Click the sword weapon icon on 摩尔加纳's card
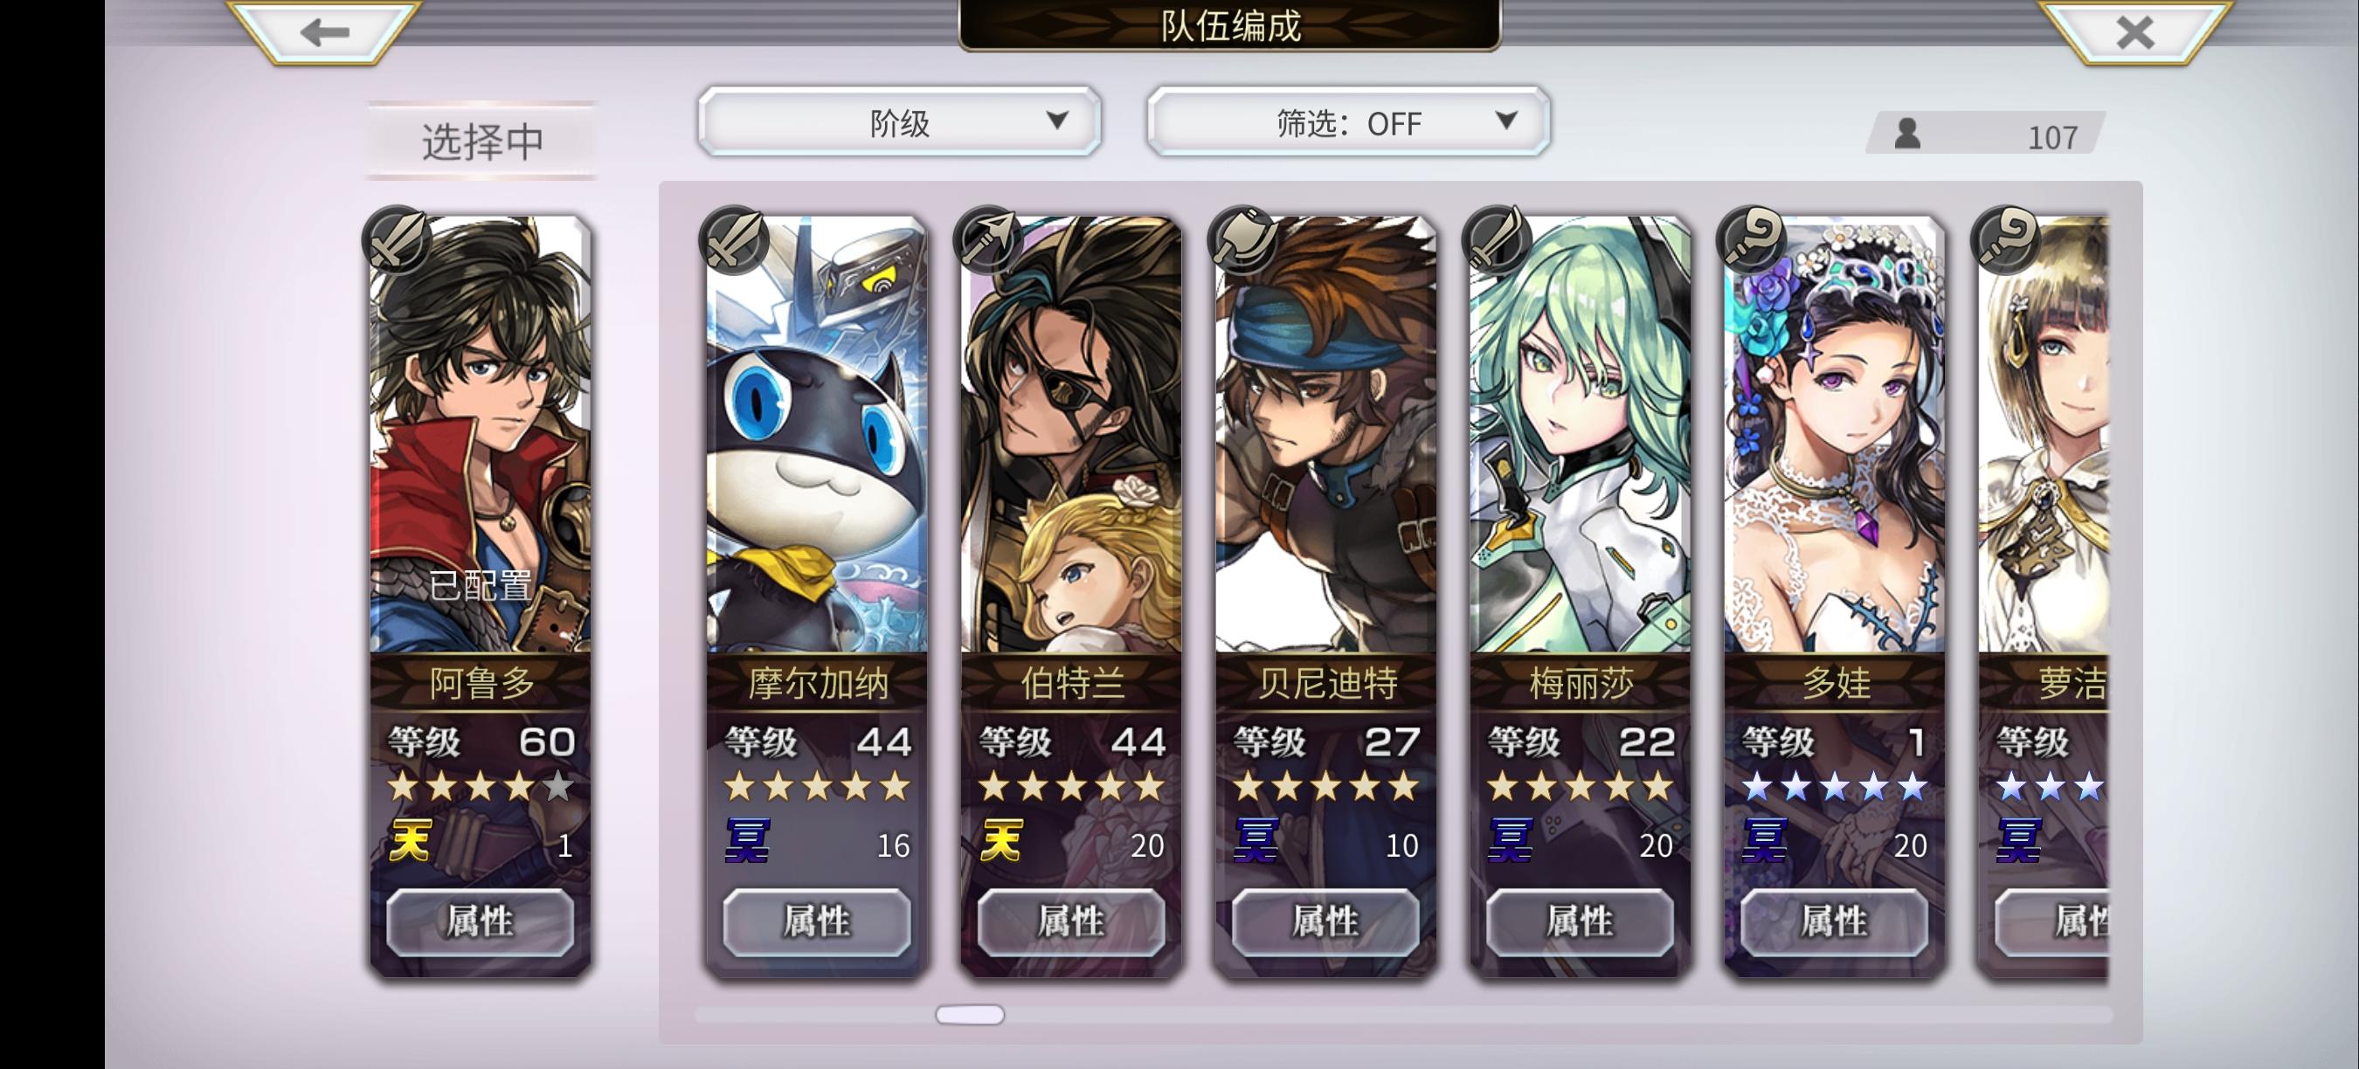Image resolution: width=2359 pixels, height=1069 pixels. [x=734, y=240]
